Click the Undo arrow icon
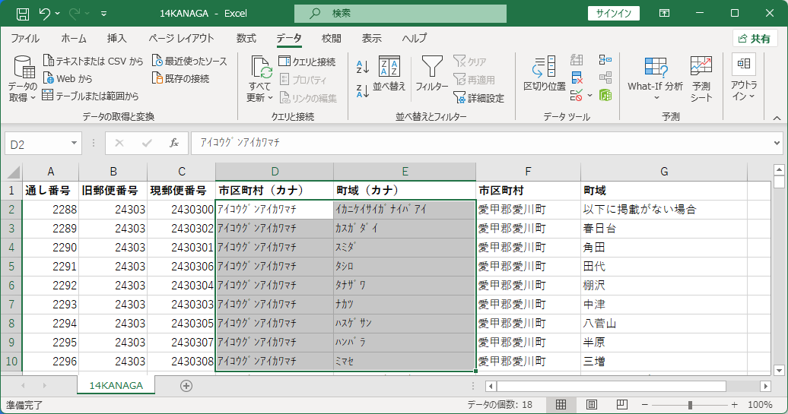Image resolution: width=788 pixels, height=414 pixels. (44, 14)
